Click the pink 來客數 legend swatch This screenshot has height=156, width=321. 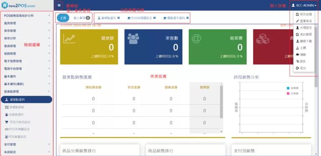[x=288, y=94]
